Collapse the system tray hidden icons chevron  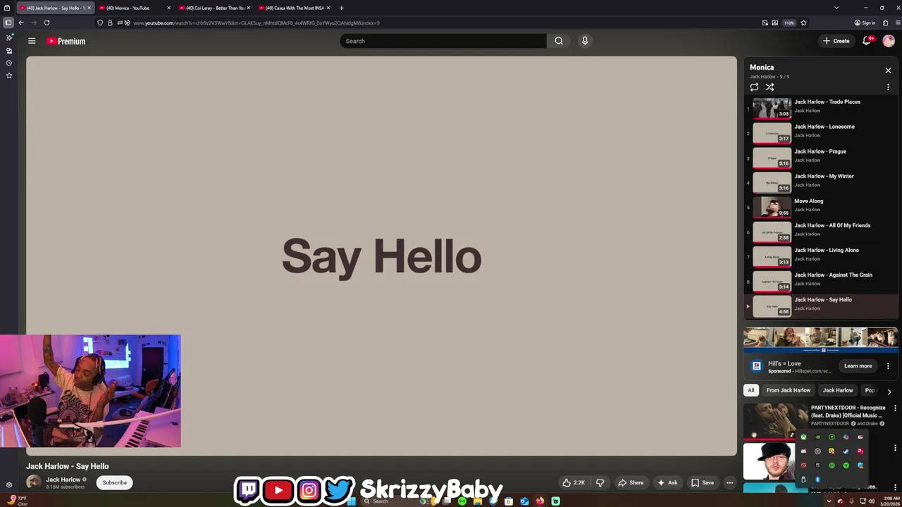(829, 501)
